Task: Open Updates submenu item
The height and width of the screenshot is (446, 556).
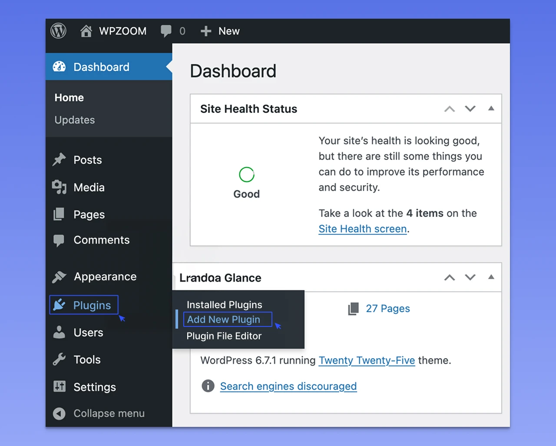Action: [75, 120]
